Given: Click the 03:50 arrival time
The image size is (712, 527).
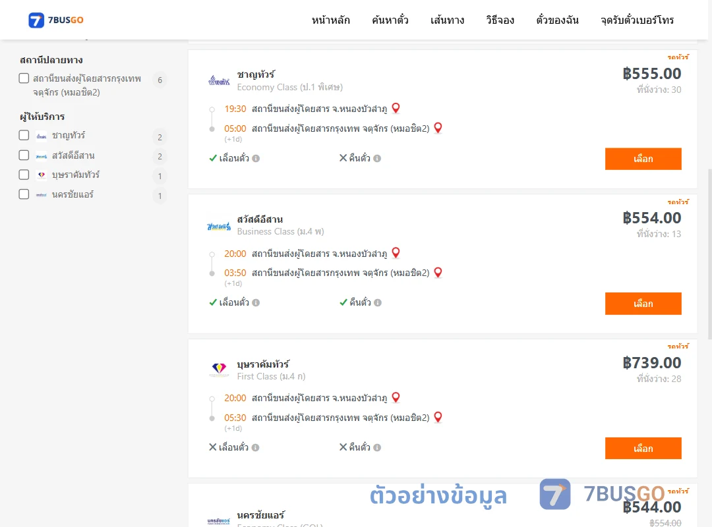Looking at the screenshot, I should (x=235, y=273).
